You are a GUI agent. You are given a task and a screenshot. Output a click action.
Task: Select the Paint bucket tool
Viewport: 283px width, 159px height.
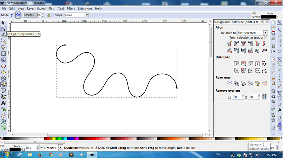[x=3, y=122]
